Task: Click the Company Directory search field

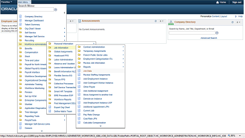Action: (x=192, y=33)
